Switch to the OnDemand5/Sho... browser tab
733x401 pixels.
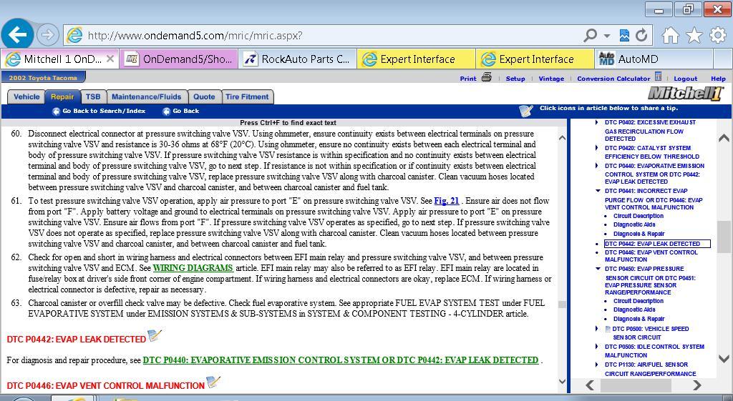coord(178,59)
